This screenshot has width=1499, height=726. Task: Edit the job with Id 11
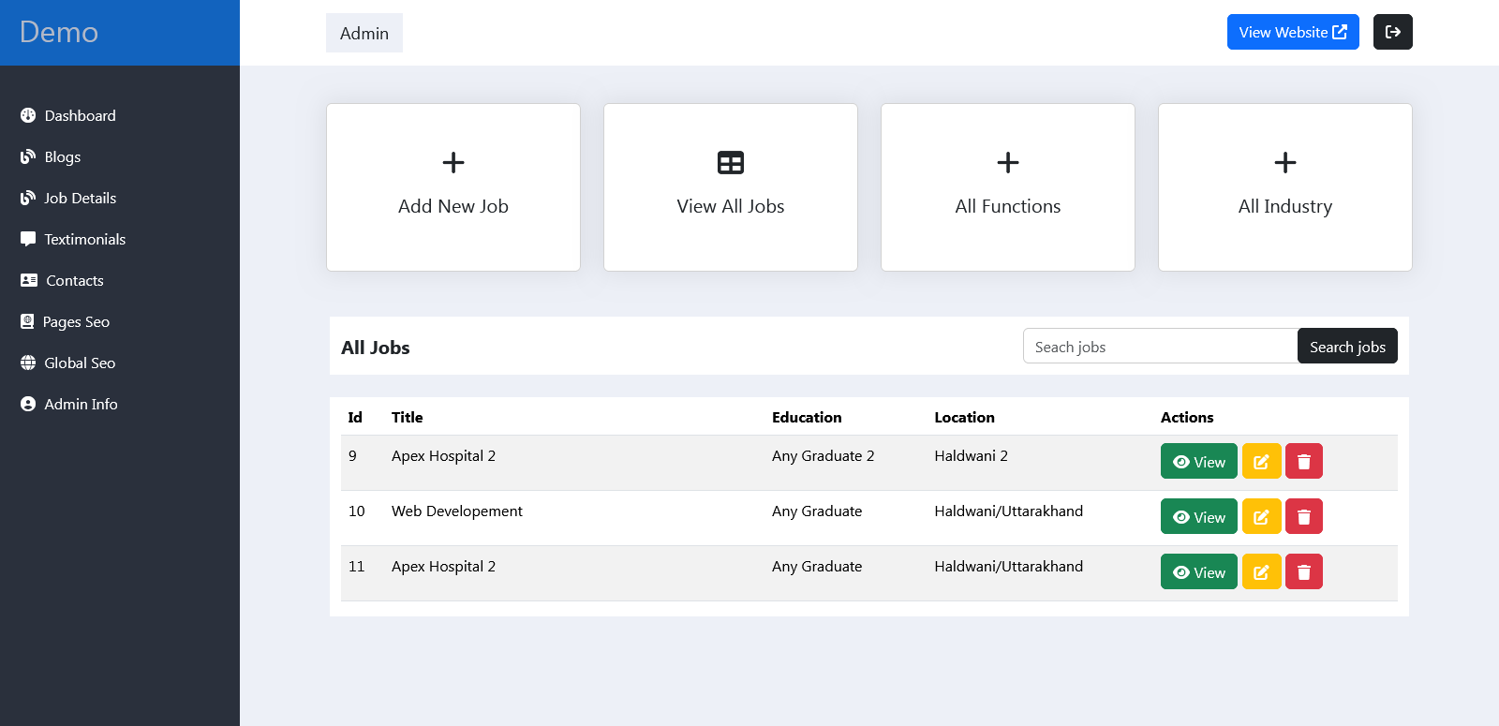coord(1261,571)
